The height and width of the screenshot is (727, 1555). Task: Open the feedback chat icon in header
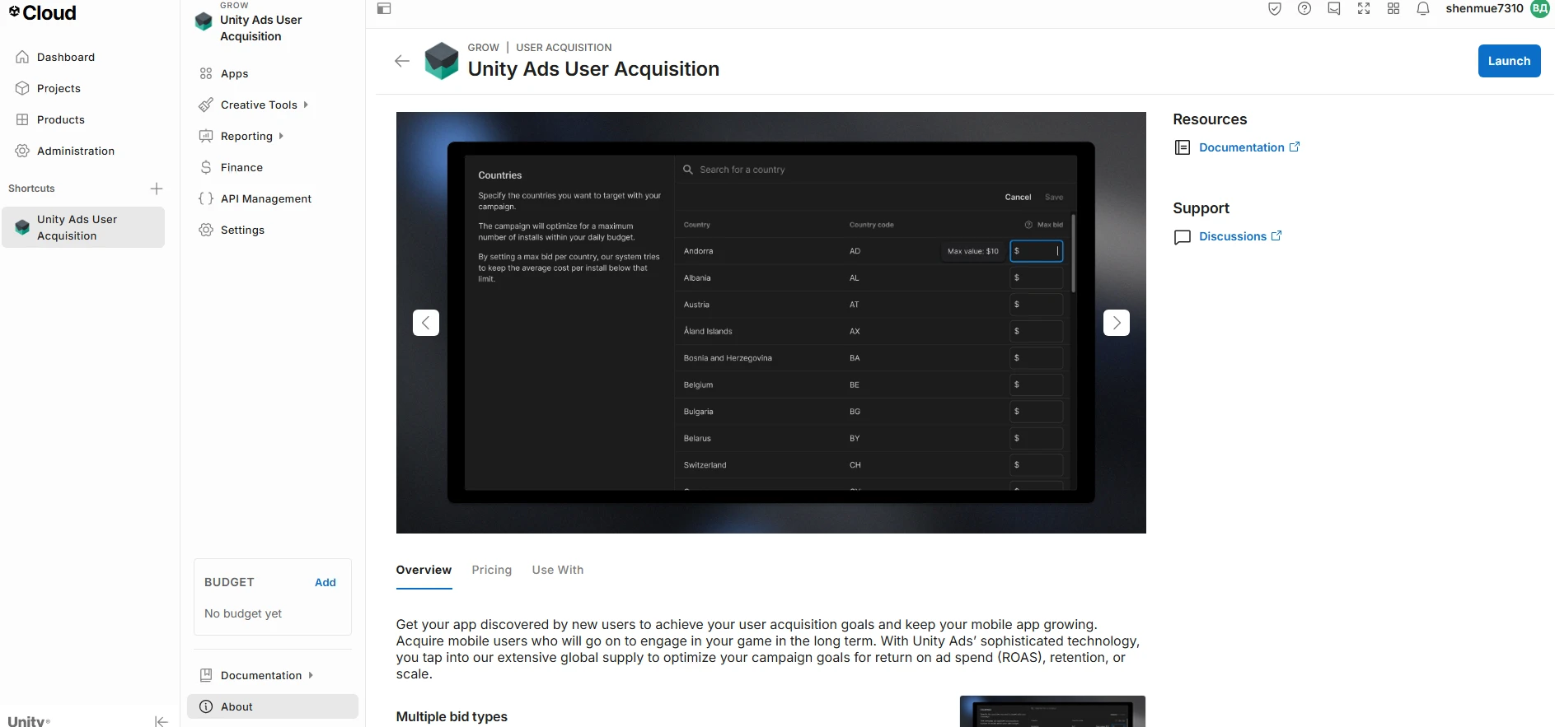click(1334, 9)
